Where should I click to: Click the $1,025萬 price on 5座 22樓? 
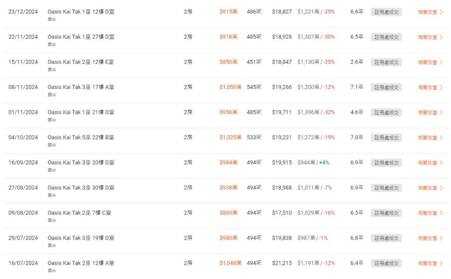[230, 138]
